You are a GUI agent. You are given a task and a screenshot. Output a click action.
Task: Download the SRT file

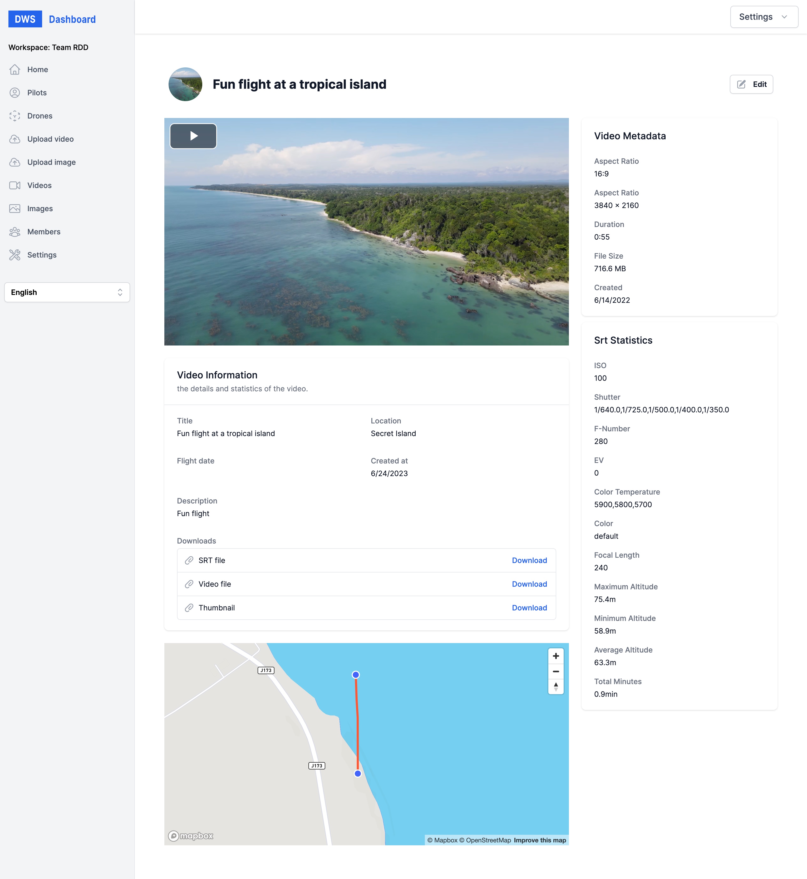coord(529,560)
